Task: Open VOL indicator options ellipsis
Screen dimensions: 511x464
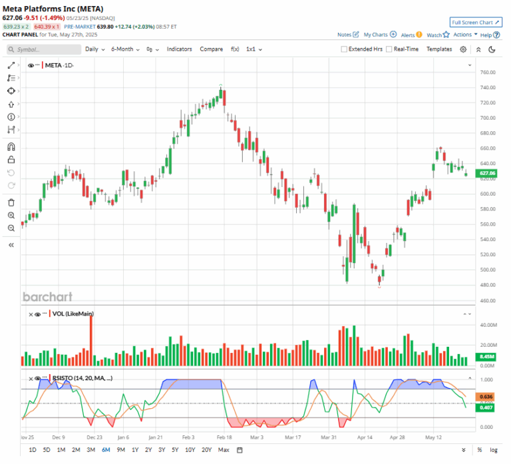Action: coord(45,314)
